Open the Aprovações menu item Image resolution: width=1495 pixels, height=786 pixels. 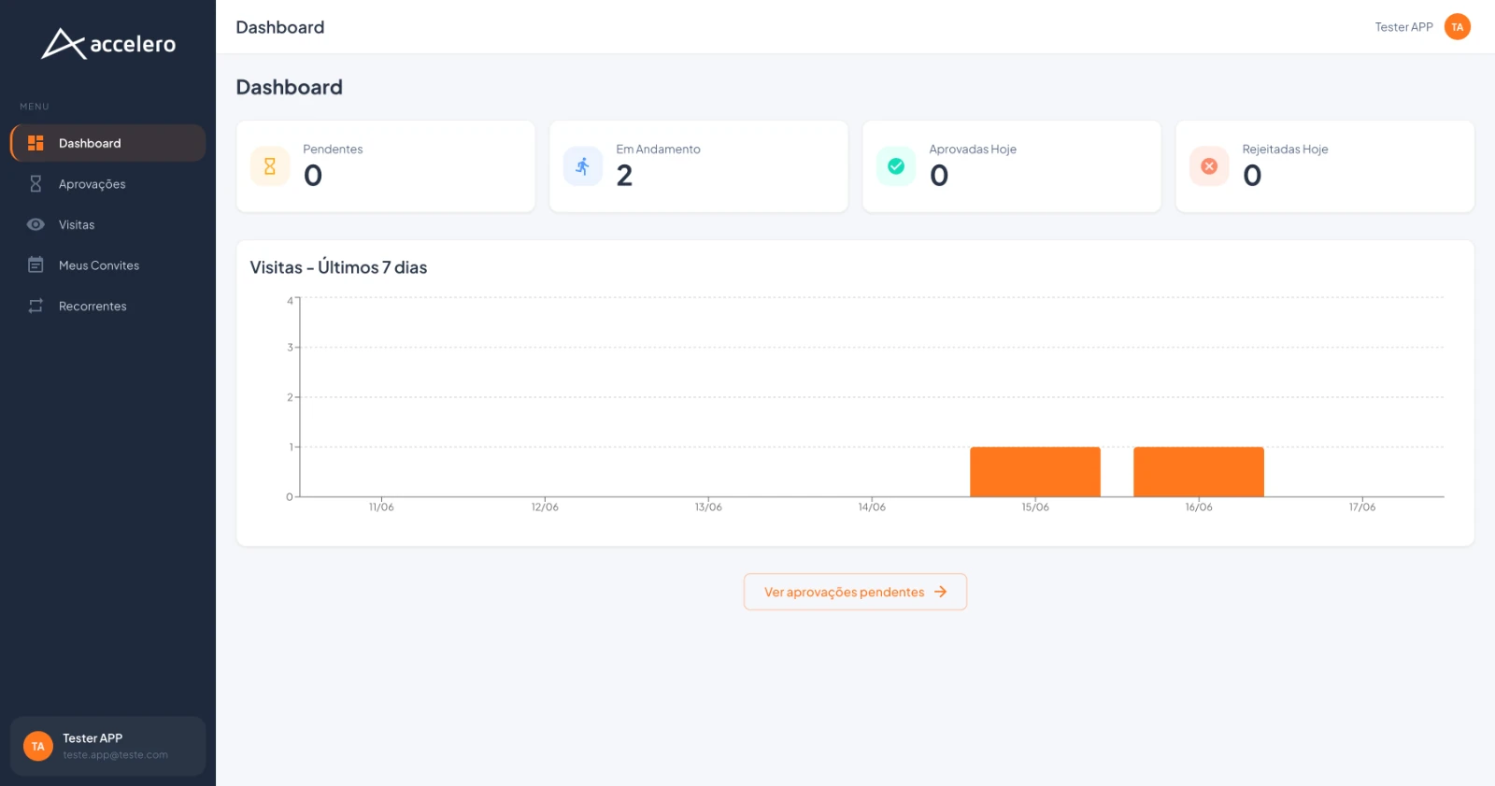coord(108,184)
